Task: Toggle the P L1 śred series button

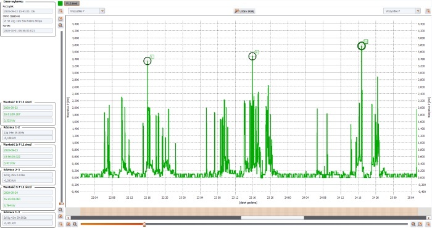Action: point(72,3)
